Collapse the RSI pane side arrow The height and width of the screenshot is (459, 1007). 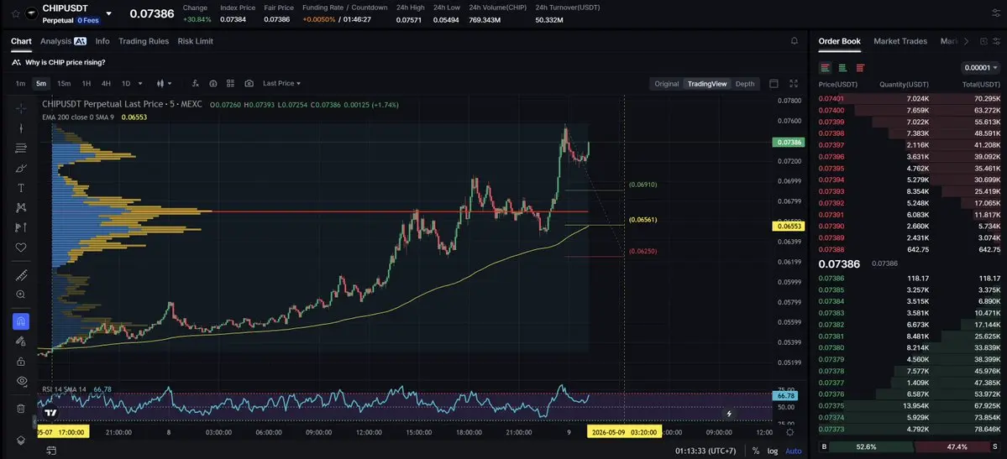34,422
